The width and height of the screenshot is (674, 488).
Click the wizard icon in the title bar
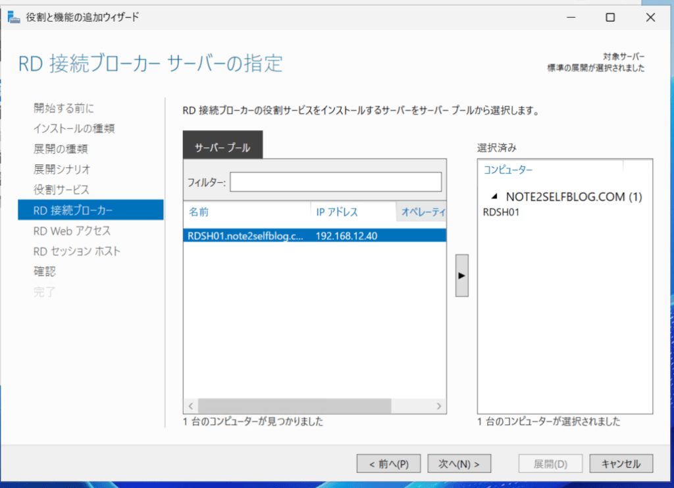point(13,18)
